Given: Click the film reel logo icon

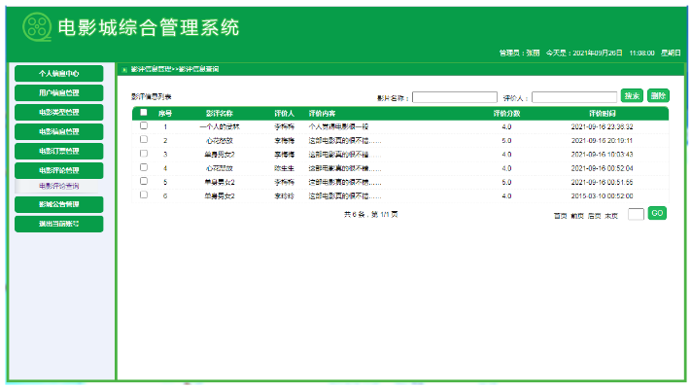Looking at the screenshot, I should tap(37, 27).
